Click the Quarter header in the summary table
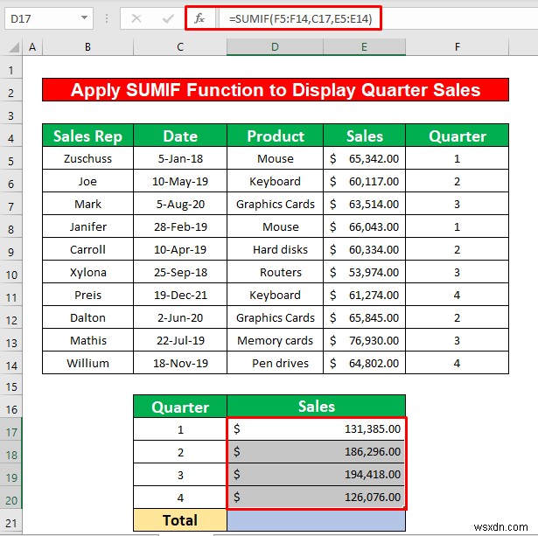The height and width of the screenshot is (536, 538). (180, 407)
